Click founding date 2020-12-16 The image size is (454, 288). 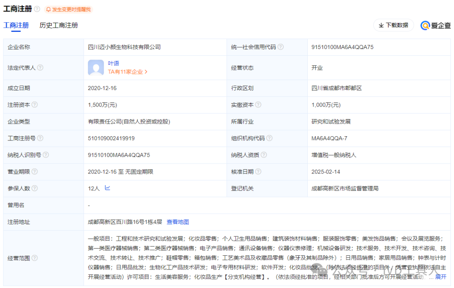click(x=102, y=88)
